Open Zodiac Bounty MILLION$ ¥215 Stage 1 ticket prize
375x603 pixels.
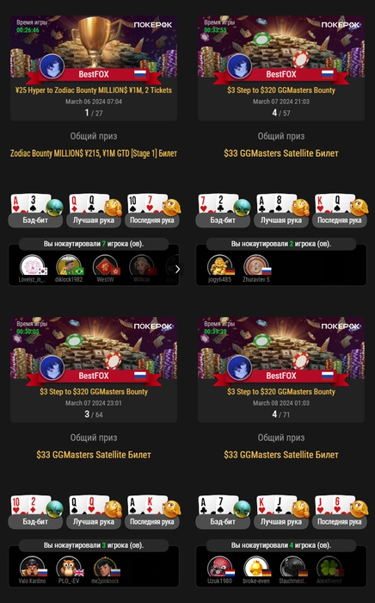(94, 153)
